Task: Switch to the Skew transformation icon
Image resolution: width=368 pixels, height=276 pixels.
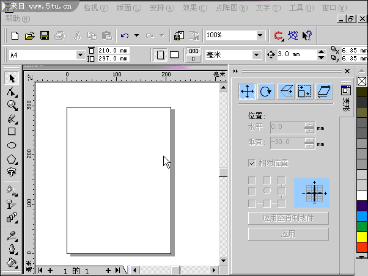Action: (x=324, y=92)
